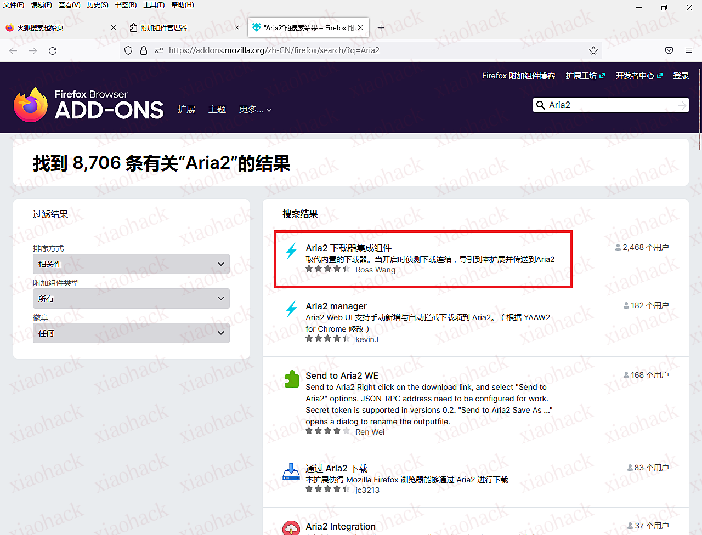
Task: Open the 工具(T) menu
Action: pyautogui.click(x=154, y=5)
